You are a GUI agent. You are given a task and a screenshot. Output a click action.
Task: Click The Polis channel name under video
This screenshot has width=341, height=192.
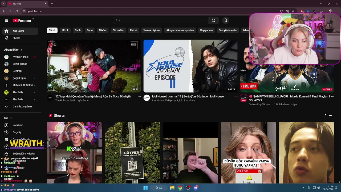click(x=60, y=101)
